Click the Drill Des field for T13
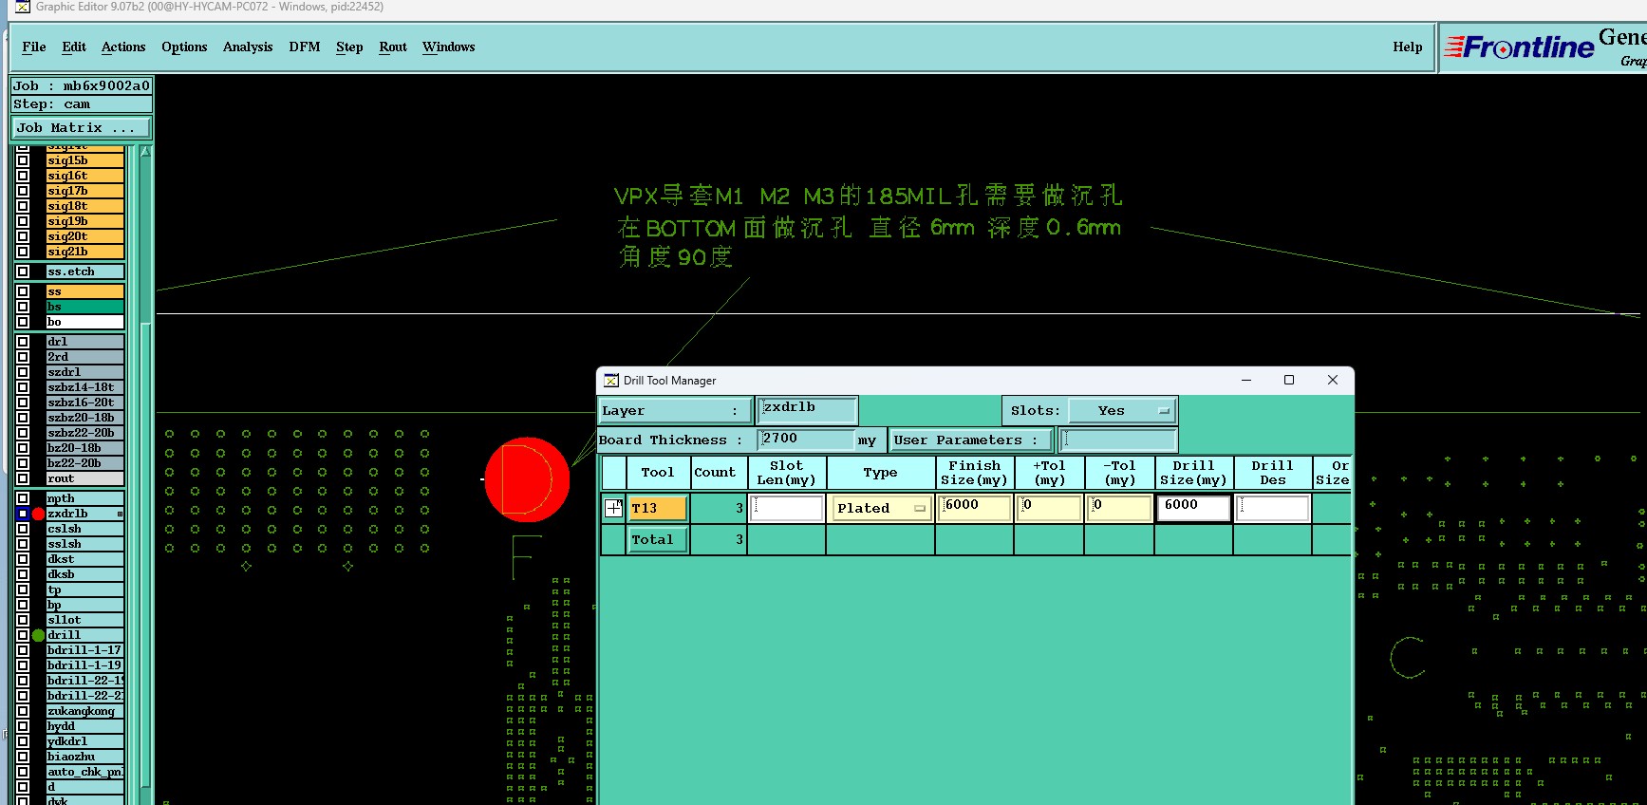The height and width of the screenshot is (805, 1647). click(x=1273, y=508)
